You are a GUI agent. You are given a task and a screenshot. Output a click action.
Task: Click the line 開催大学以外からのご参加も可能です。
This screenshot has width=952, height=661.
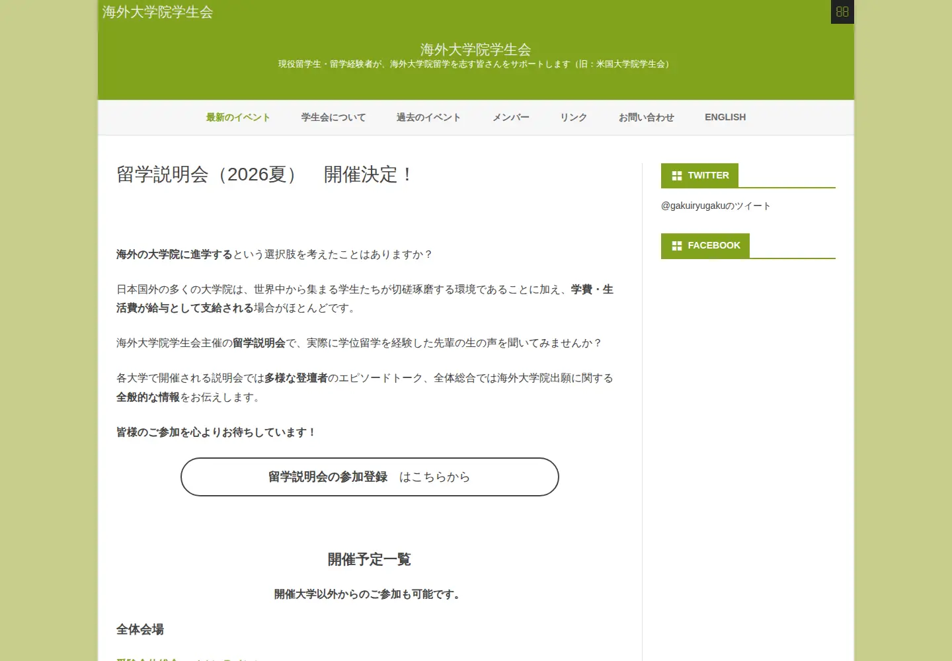(x=370, y=594)
